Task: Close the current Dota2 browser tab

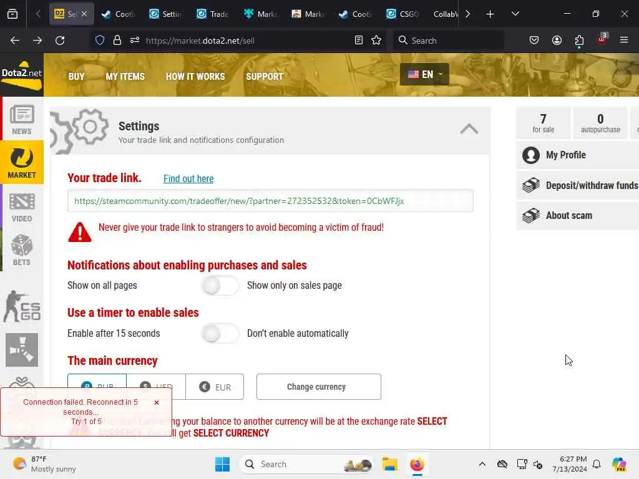Action: [x=84, y=14]
